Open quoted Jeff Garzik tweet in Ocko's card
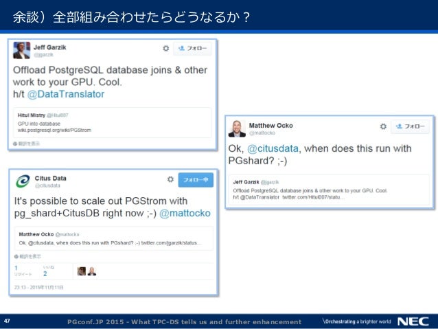This screenshot has width=438, height=329. 329,190
